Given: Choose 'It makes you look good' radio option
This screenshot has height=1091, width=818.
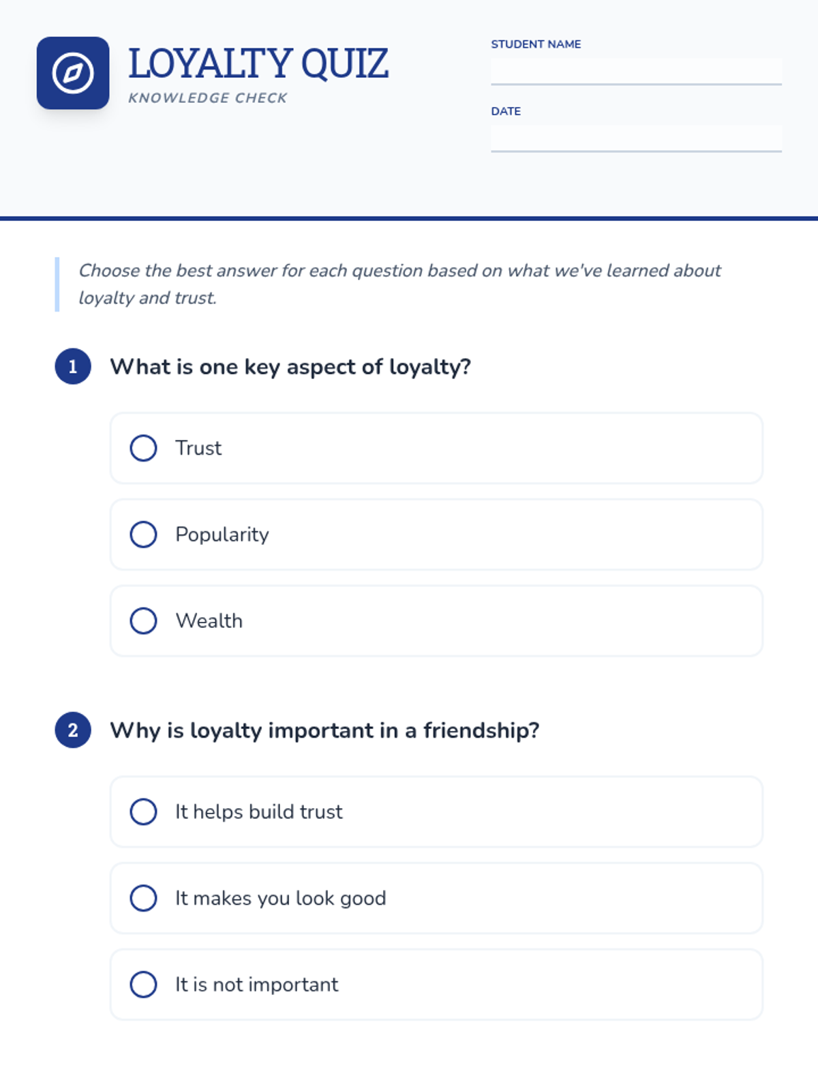Looking at the screenshot, I should click(x=143, y=898).
